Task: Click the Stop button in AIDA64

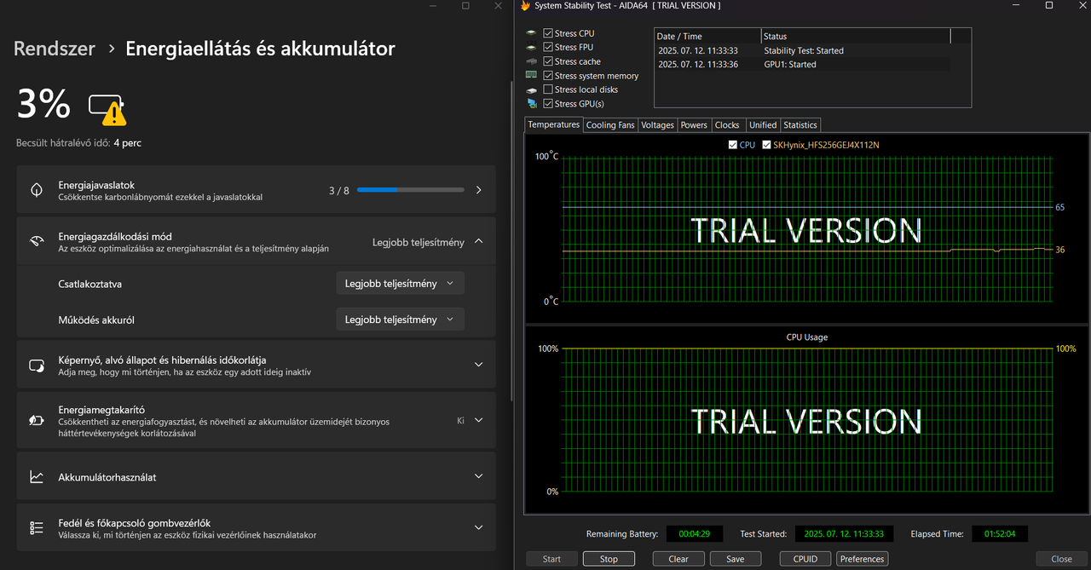Action: (609, 559)
